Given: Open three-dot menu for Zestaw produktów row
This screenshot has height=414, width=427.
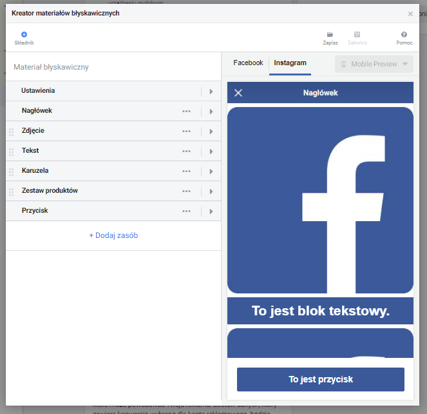Looking at the screenshot, I should tap(187, 191).
